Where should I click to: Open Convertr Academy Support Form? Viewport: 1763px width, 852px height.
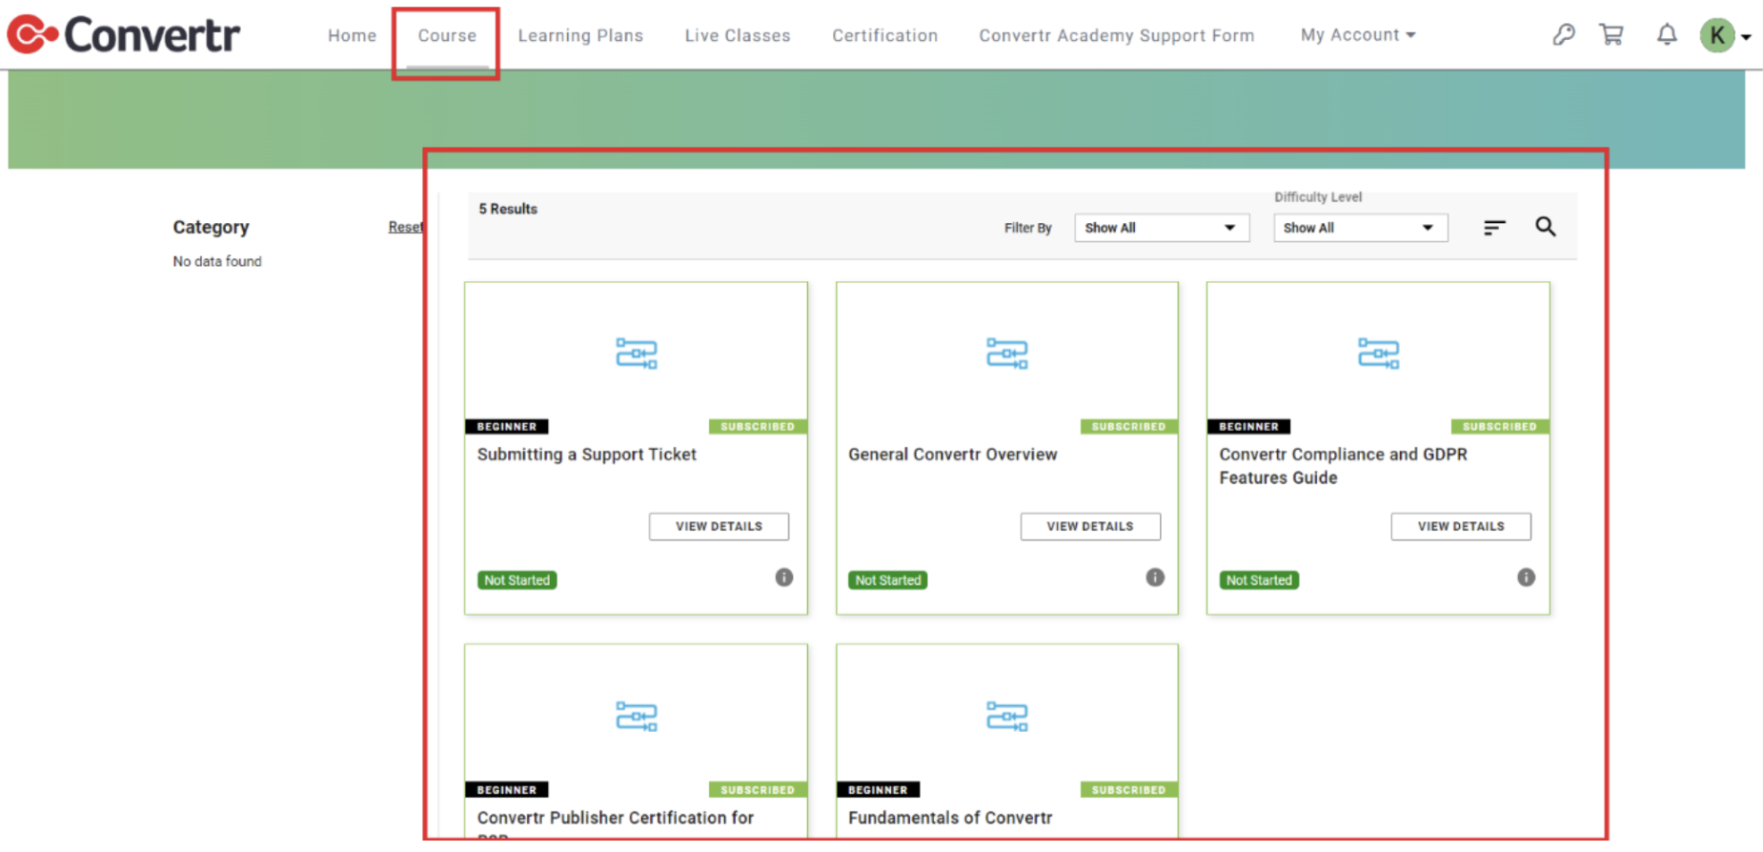1117,35
